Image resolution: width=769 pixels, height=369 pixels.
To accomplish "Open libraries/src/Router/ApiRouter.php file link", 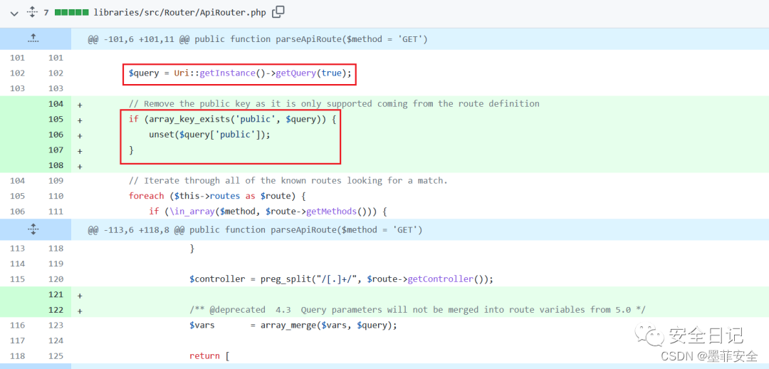I will coord(179,13).
